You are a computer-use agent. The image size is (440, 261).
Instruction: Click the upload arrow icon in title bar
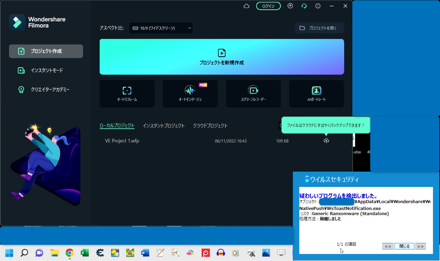coord(290,6)
